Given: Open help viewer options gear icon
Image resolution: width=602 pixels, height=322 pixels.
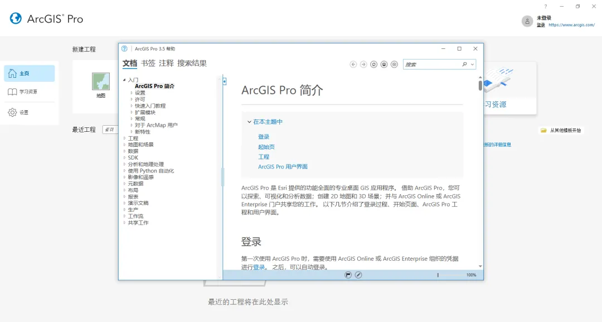Looking at the screenshot, I should (394, 65).
